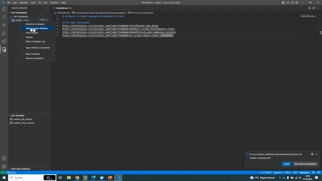Open Google Chrome from the taskbar
The height and width of the screenshot is (181, 322).
[77, 177]
